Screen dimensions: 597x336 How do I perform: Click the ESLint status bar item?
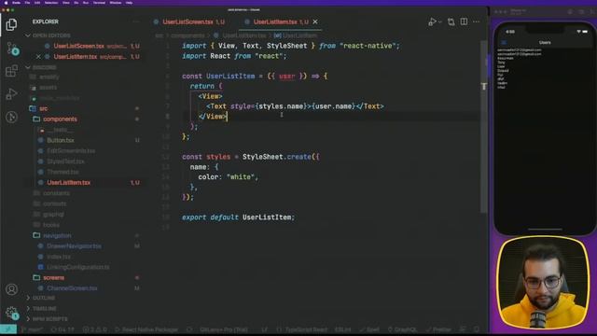click(343, 329)
